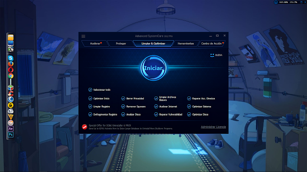This screenshot has width=307, height=172.
Task: Uncheck Optimizar Sistema
Action: [x=189, y=107]
